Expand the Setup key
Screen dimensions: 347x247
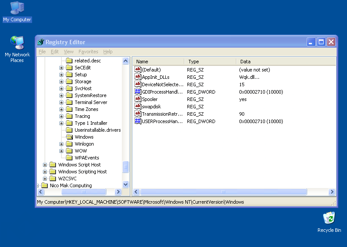[61, 75]
